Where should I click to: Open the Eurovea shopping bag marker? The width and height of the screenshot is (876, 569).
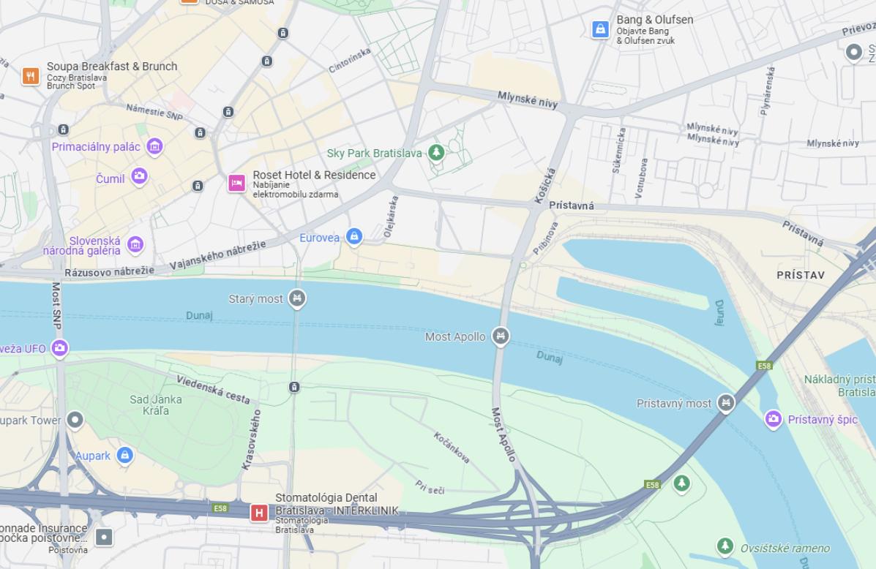(353, 236)
